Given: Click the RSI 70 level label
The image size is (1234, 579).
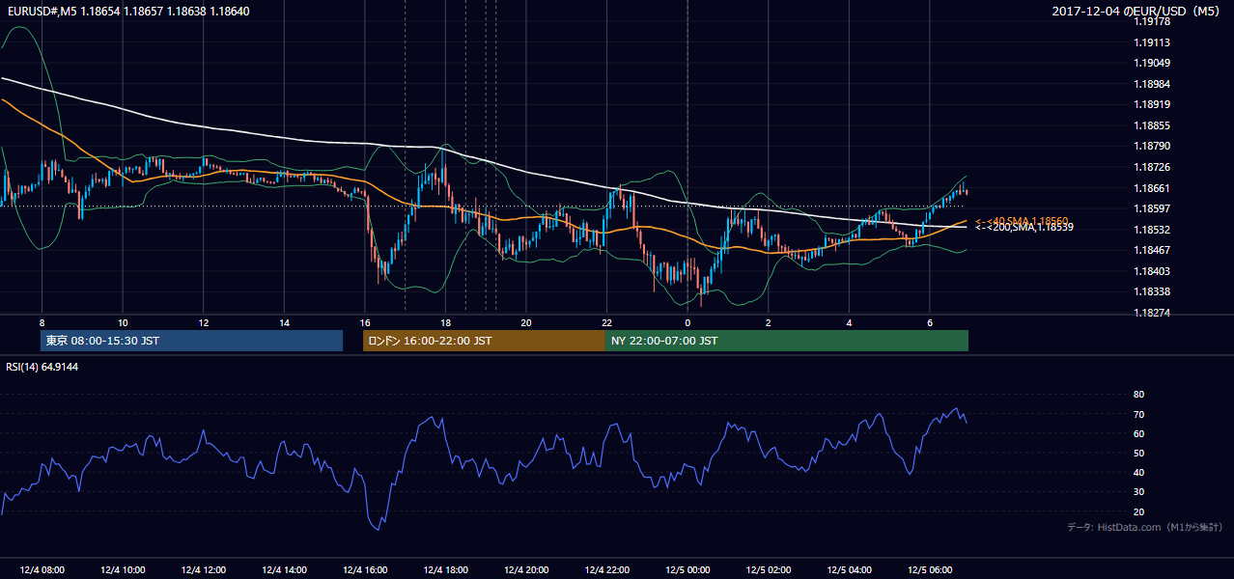Looking at the screenshot, I should pos(1138,414).
